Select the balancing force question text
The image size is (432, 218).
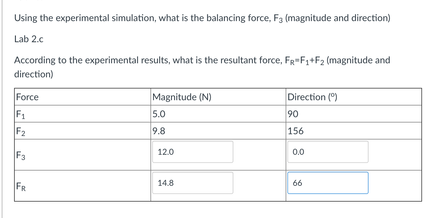point(202,18)
